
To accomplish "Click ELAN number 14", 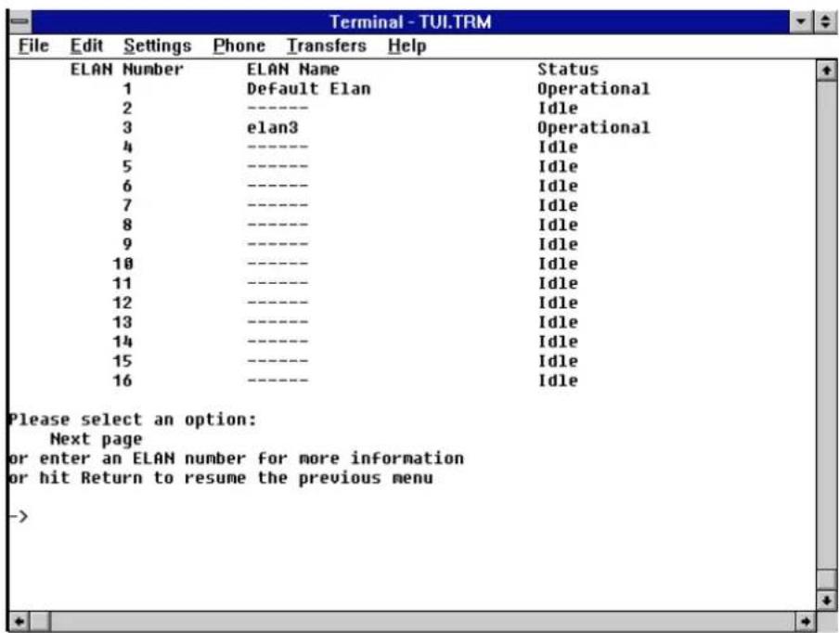I will 123,342.
